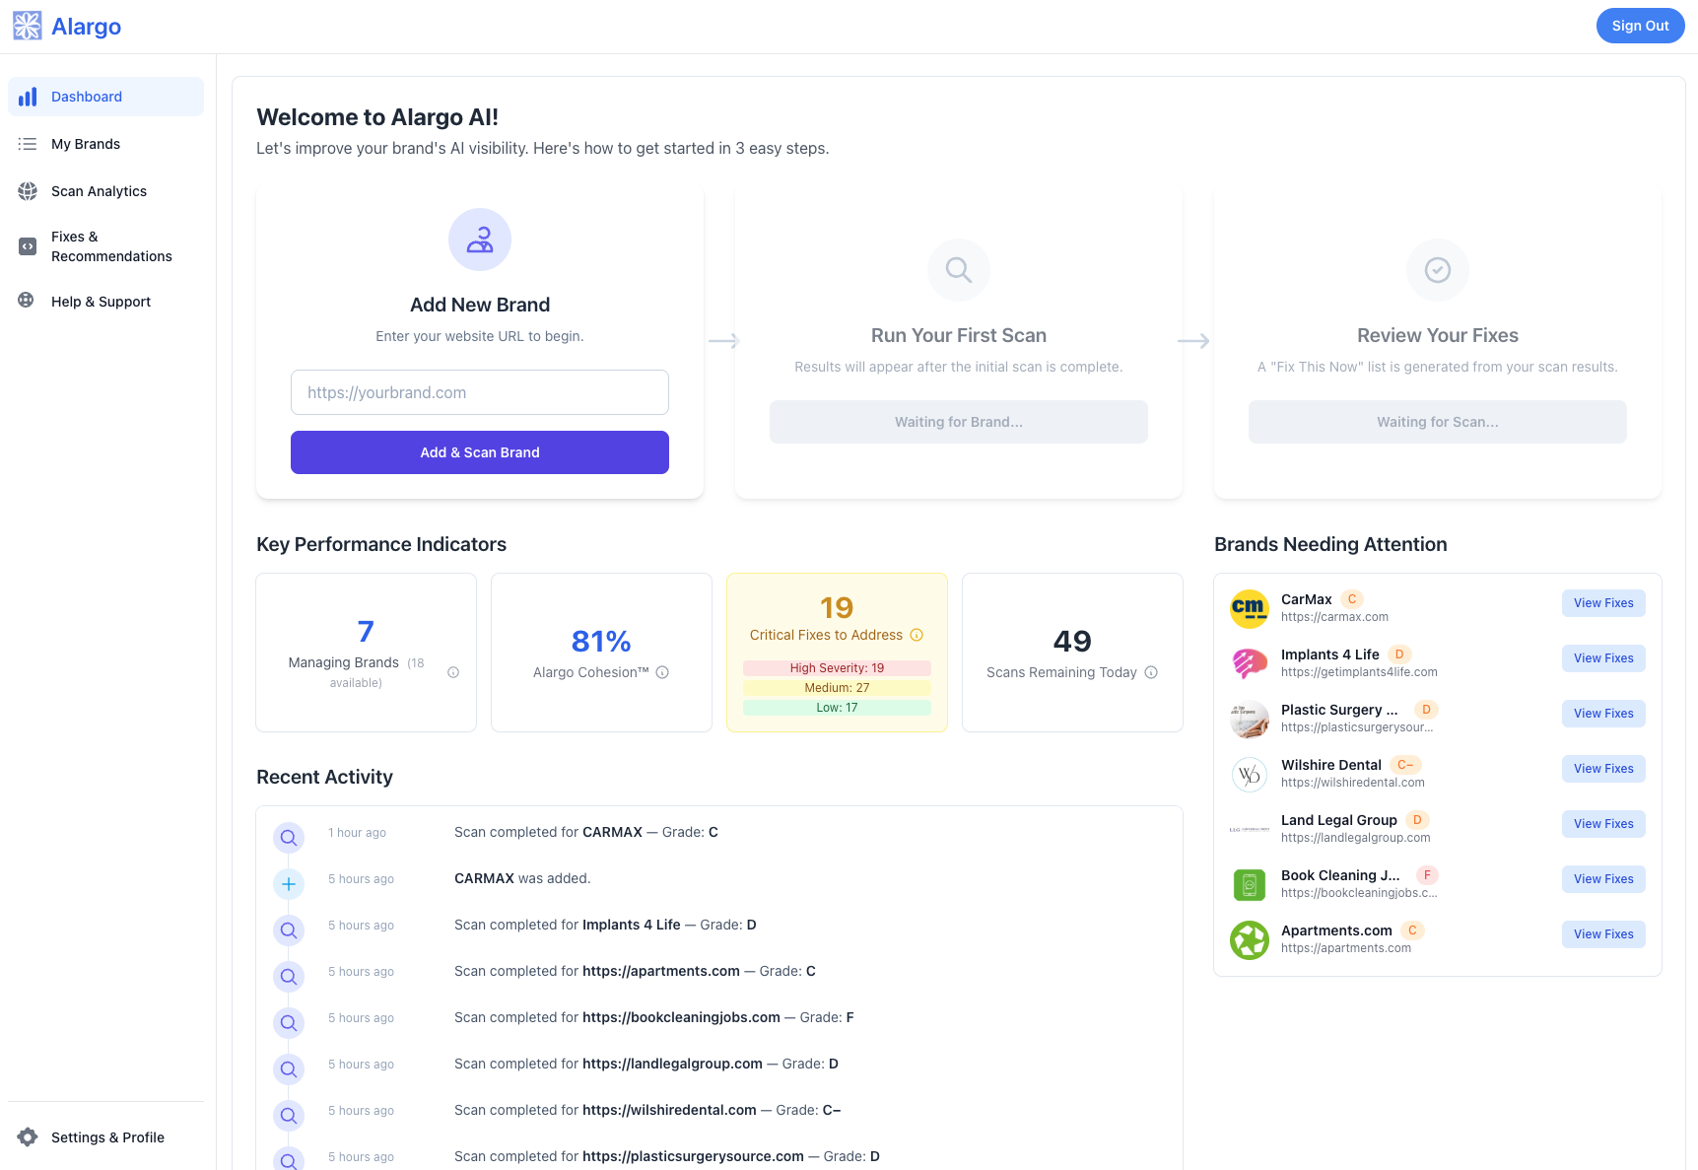Click the Fixes & Recommendations code icon

coord(28,245)
